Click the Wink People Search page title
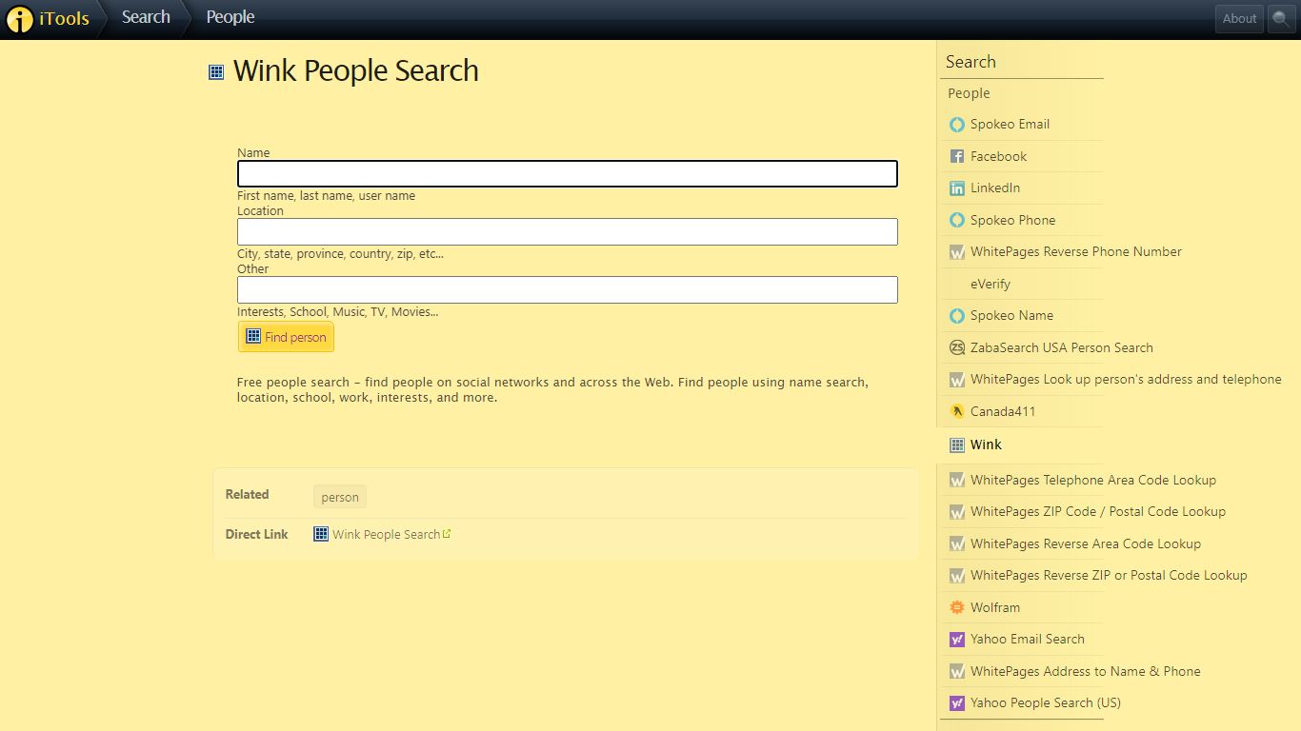Screen dimensions: 1301x731 tap(356, 70)
